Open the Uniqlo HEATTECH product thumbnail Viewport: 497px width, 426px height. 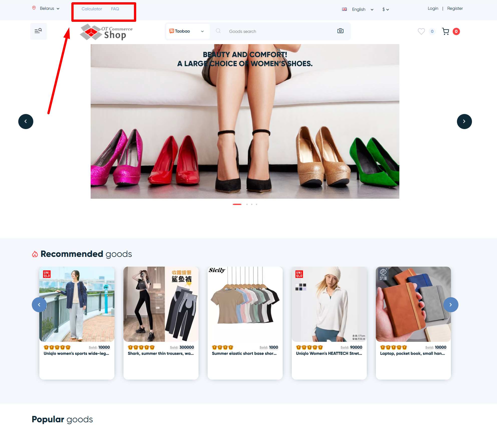[329, 304]
